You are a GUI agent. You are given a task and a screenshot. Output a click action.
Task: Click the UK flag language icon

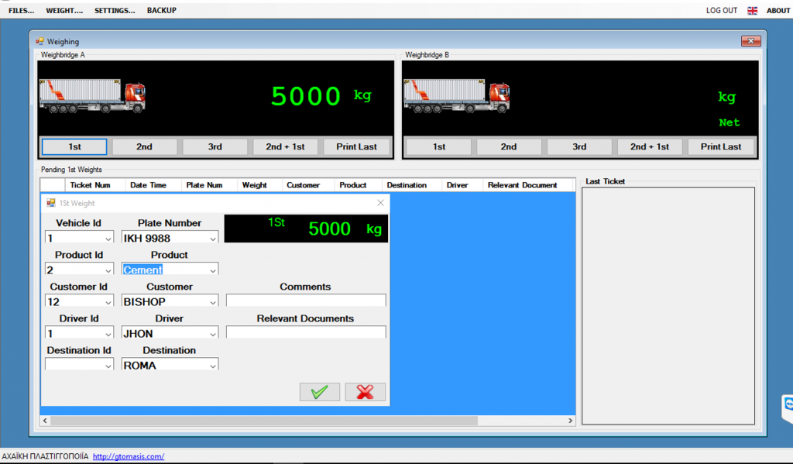coord(752,11)
